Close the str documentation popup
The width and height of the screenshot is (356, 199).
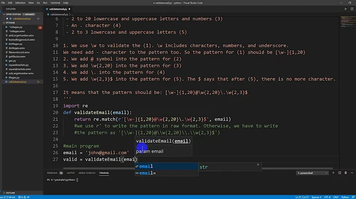coord(258,165)
